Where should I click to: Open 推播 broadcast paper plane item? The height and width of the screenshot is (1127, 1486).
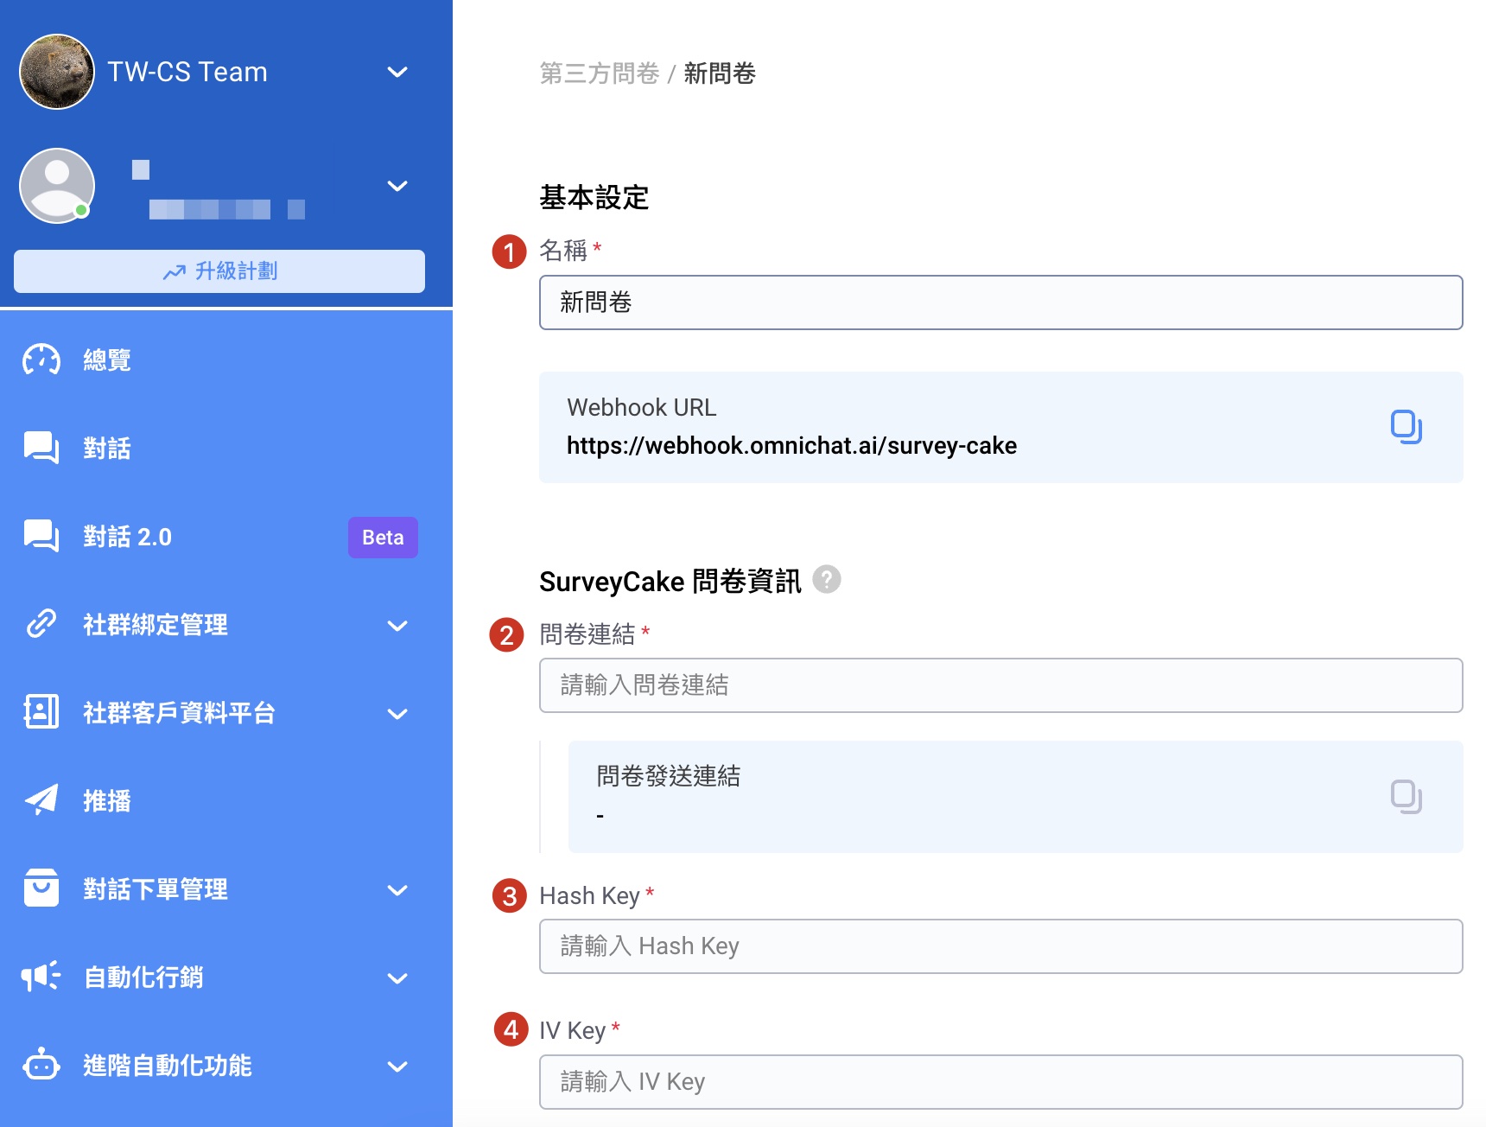point(106,800)
